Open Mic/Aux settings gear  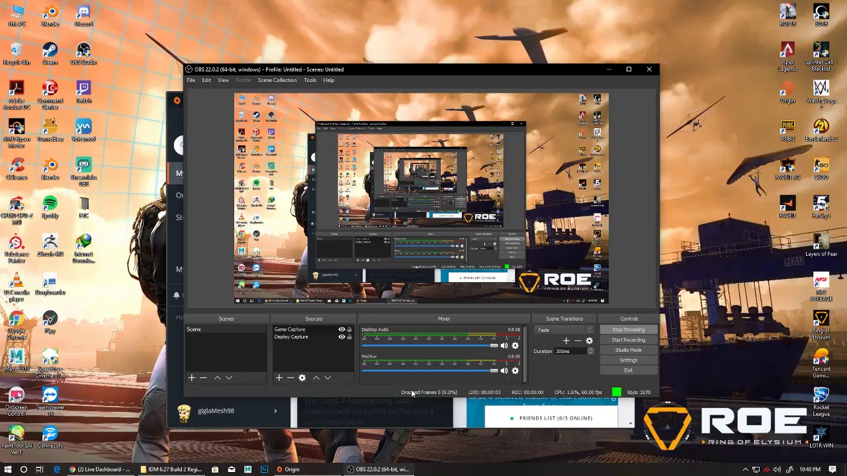pyautogui.click(x=515, y=371)
